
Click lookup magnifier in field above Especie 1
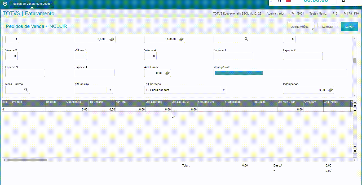pos(246,39)
